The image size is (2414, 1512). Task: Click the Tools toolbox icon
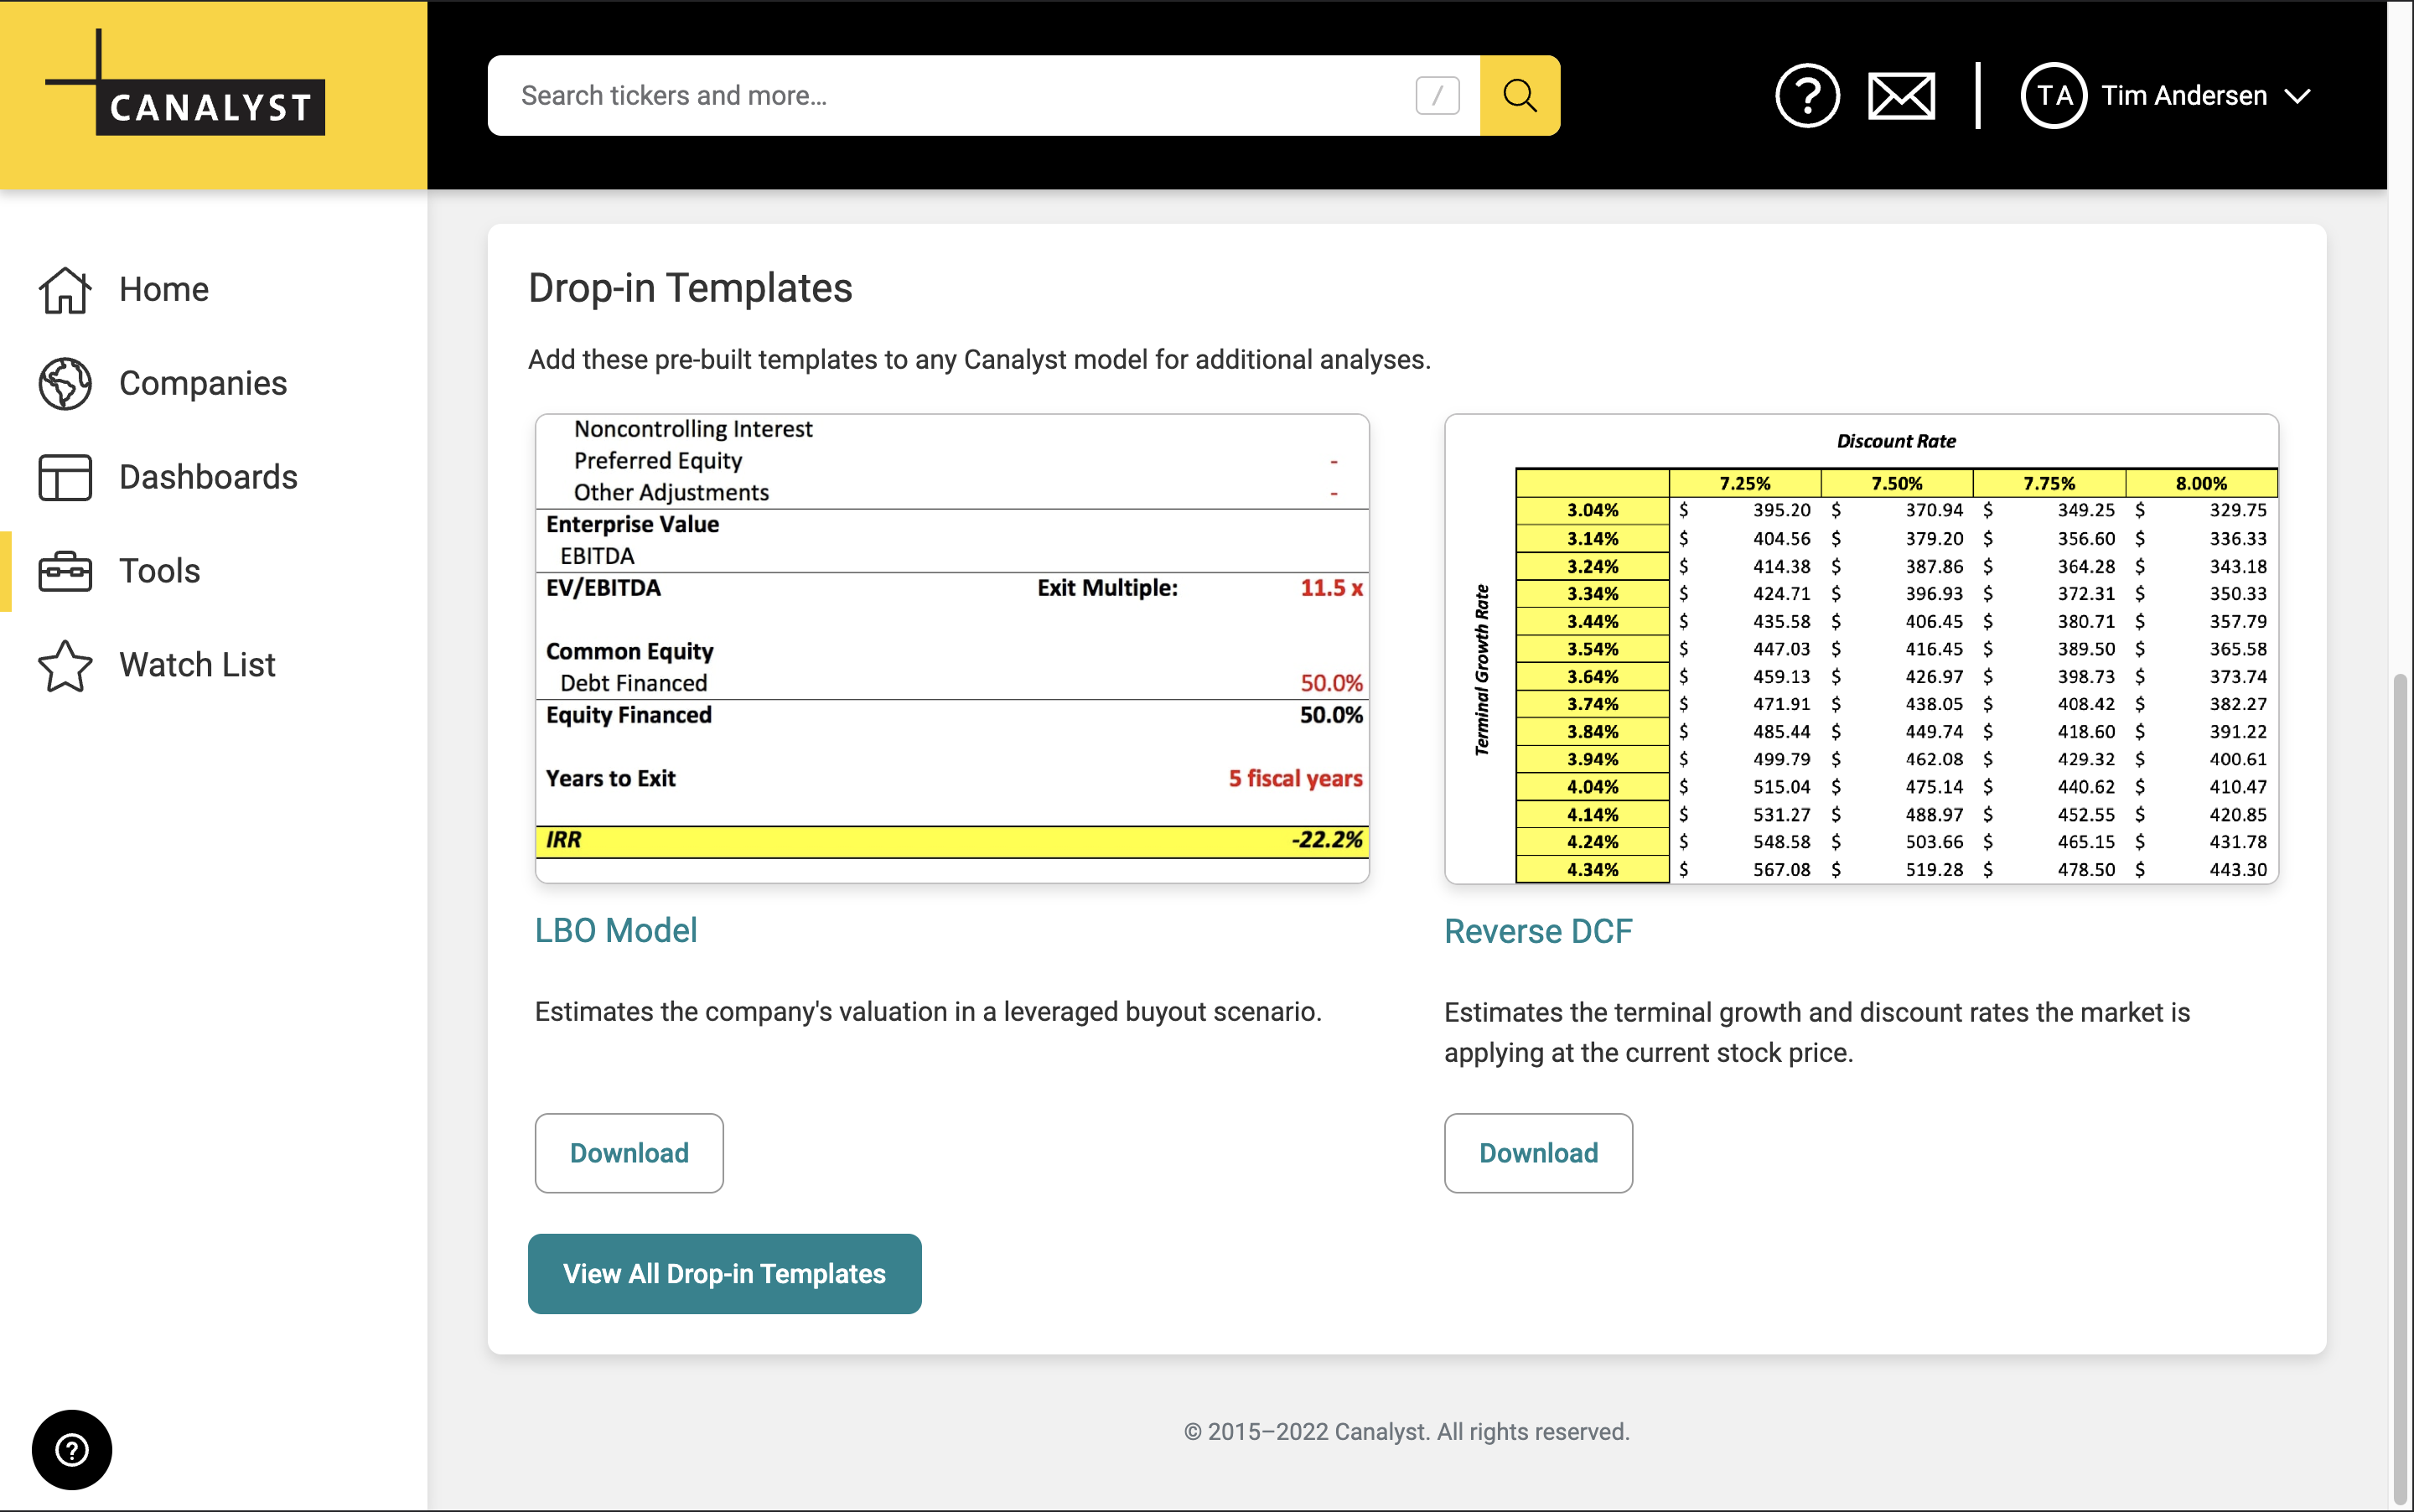(x=65, y=572)
